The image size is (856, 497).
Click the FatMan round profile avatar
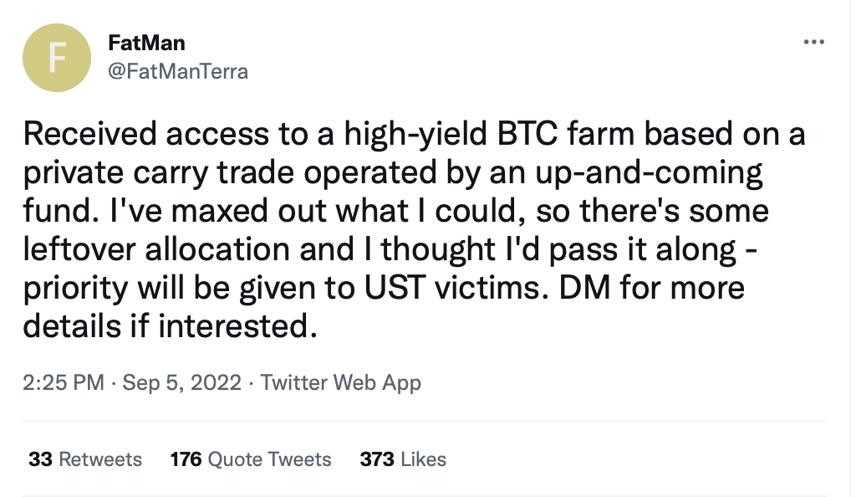(x=57, y=58)
